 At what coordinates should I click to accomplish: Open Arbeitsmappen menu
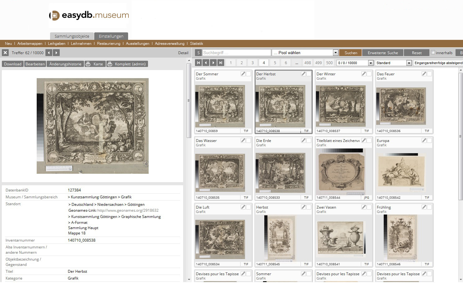pyautogui.click(x=30, y=44)
